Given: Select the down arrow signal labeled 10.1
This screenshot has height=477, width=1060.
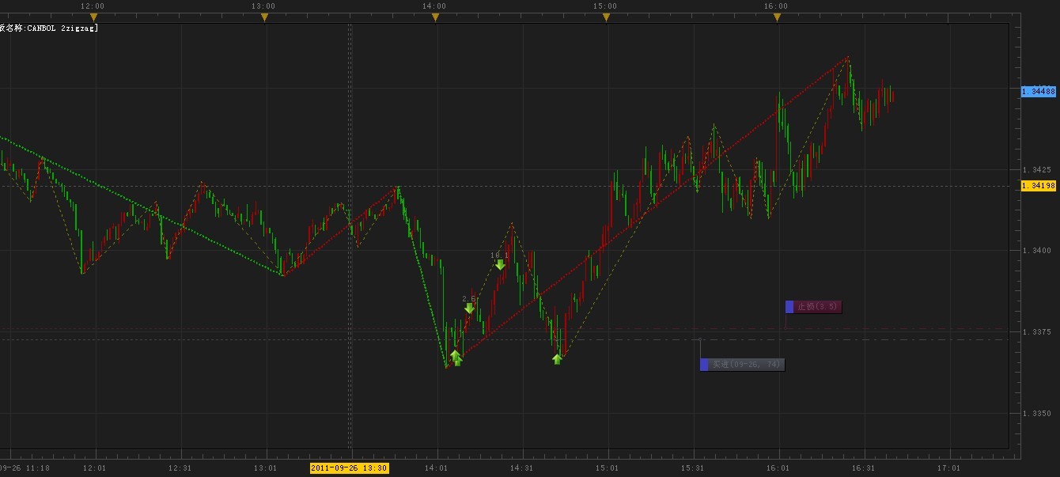Looking at the screenshot, I should pyautogui.click(x=500, y=264).
